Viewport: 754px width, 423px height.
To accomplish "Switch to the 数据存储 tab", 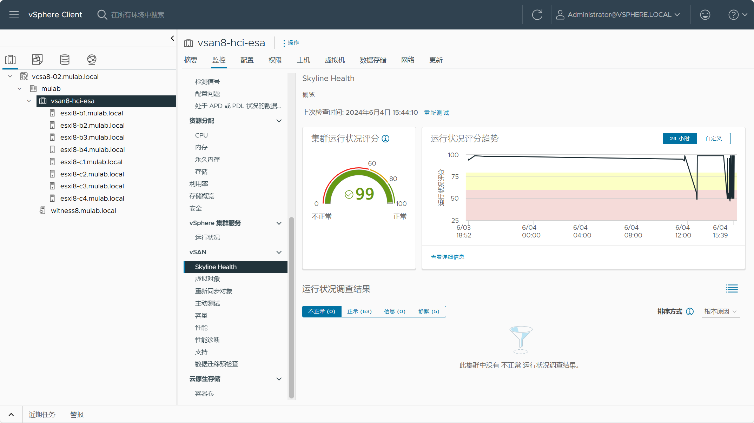I will tap(373, 60).
